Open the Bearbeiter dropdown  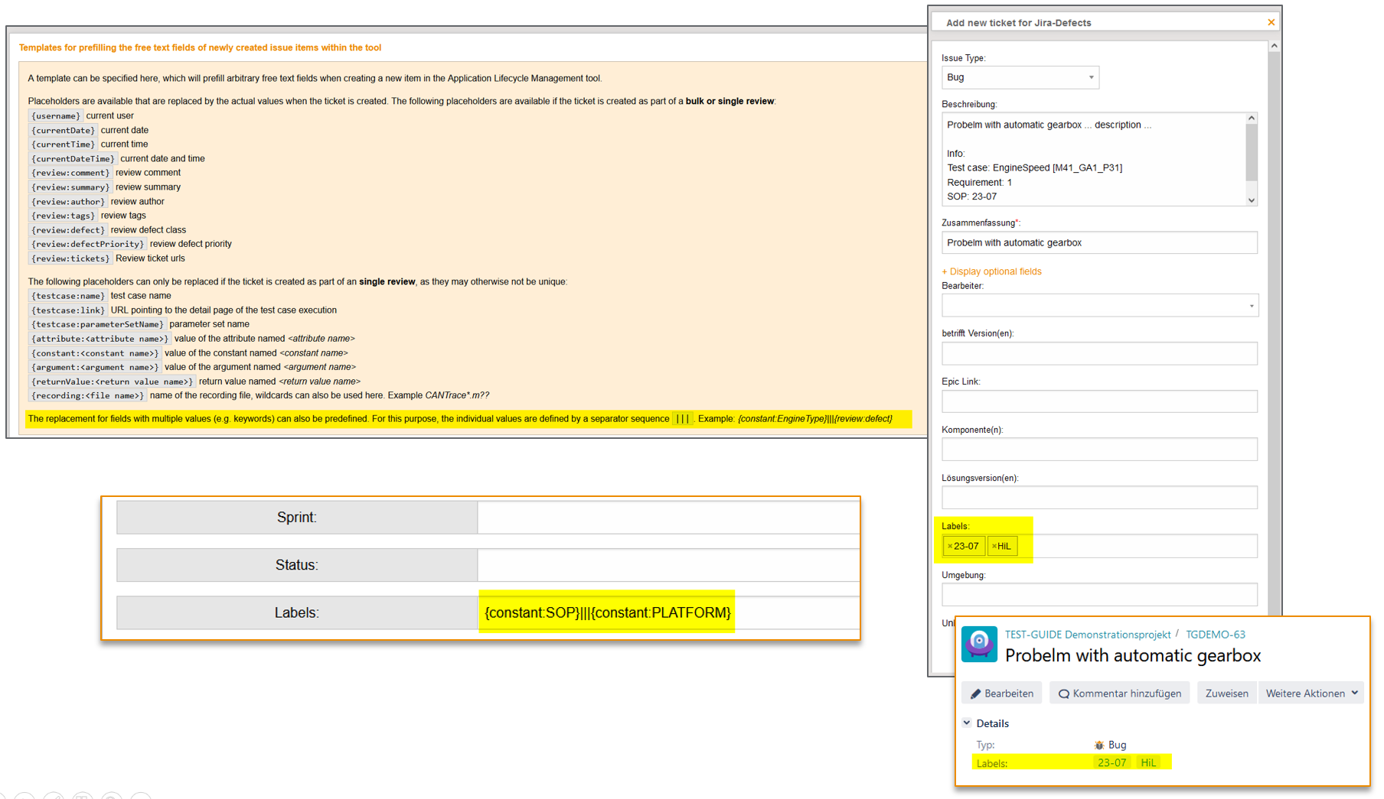pyautogui.click(x=1251, y=305)
